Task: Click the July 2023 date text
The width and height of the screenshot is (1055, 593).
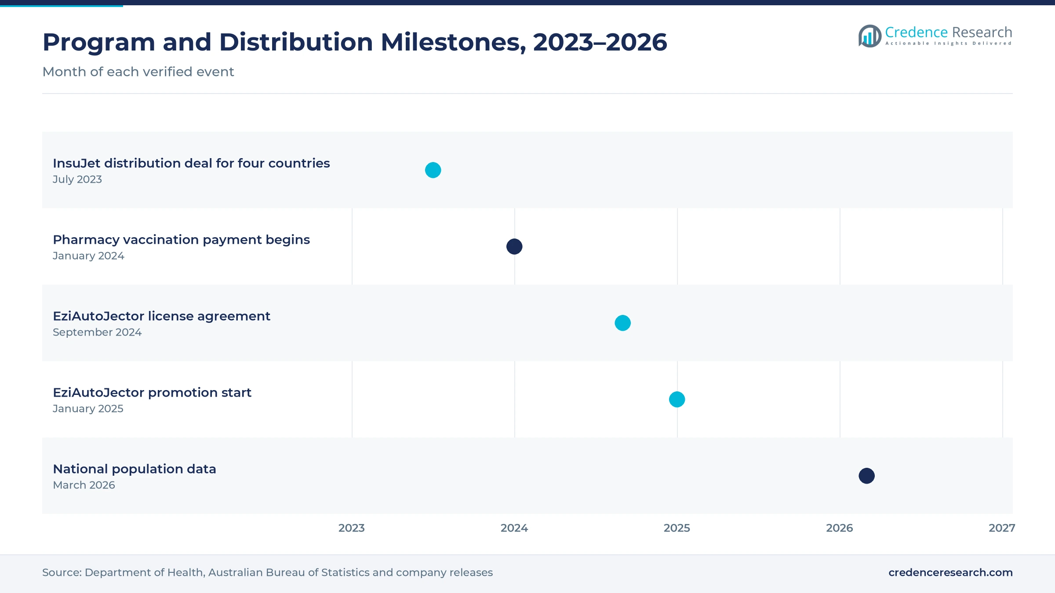Action: click(77, 179)
